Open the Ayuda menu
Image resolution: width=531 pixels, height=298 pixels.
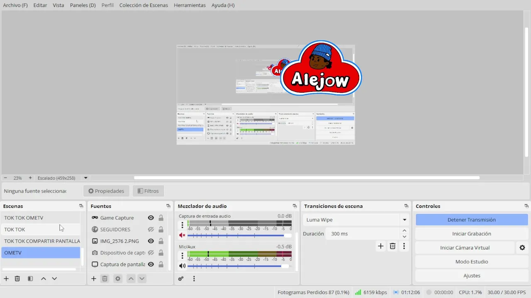tap(223, 5)
